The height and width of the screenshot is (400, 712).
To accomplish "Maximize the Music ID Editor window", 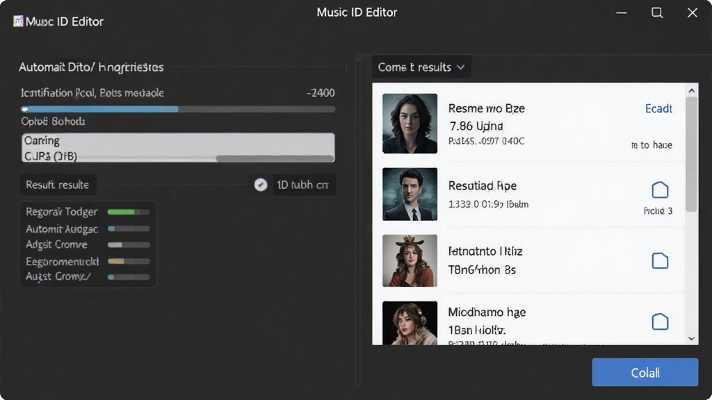I will click(657, 12).
